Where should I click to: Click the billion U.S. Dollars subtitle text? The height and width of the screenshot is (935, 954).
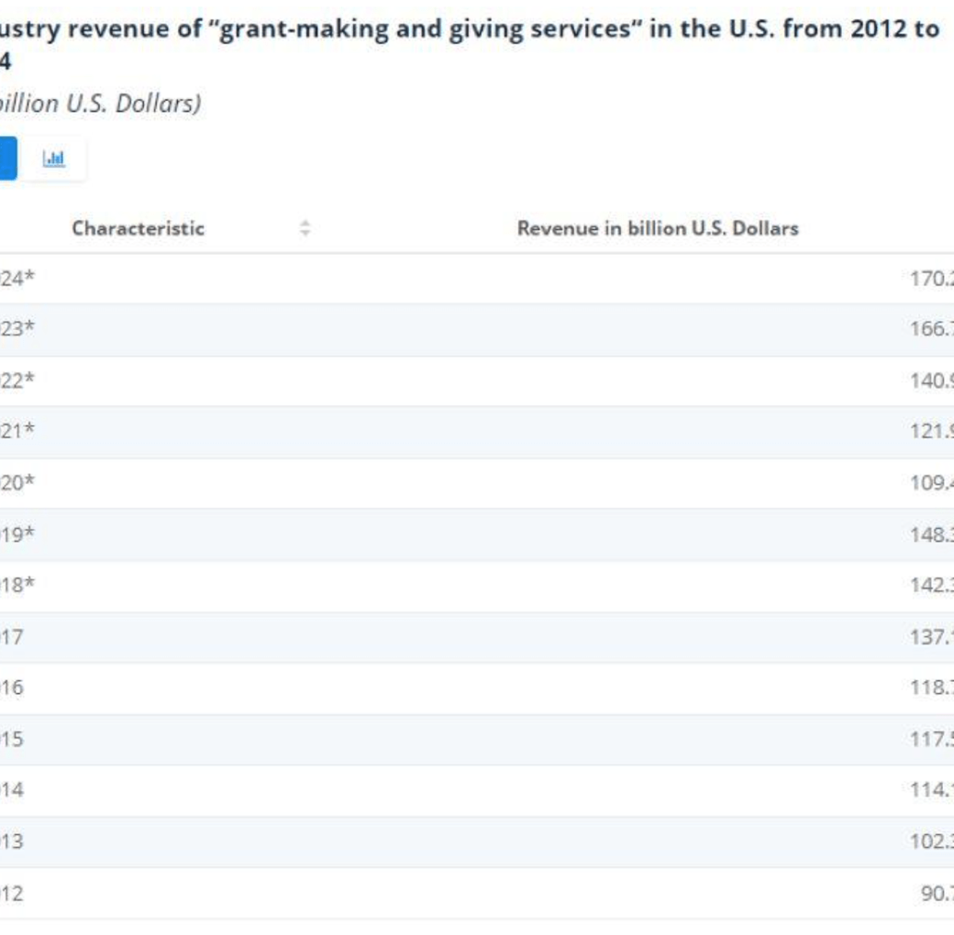pyautogui.click(x=99, y=104)
